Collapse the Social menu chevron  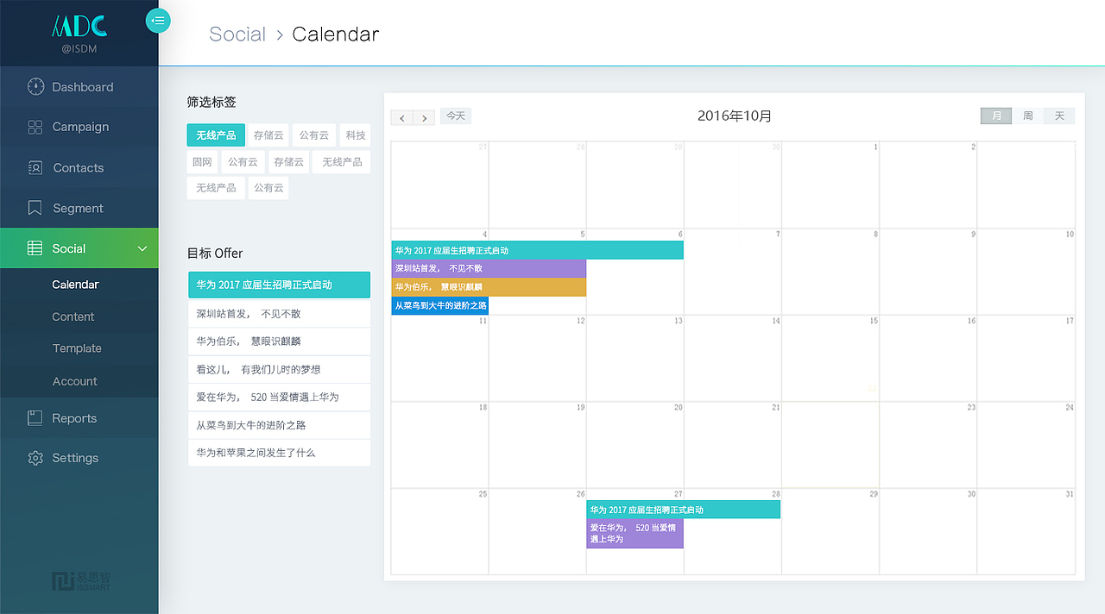point(143,249)
